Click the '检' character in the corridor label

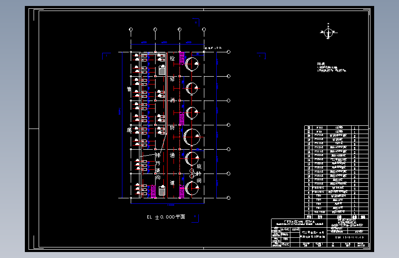(x=172, y=58)
